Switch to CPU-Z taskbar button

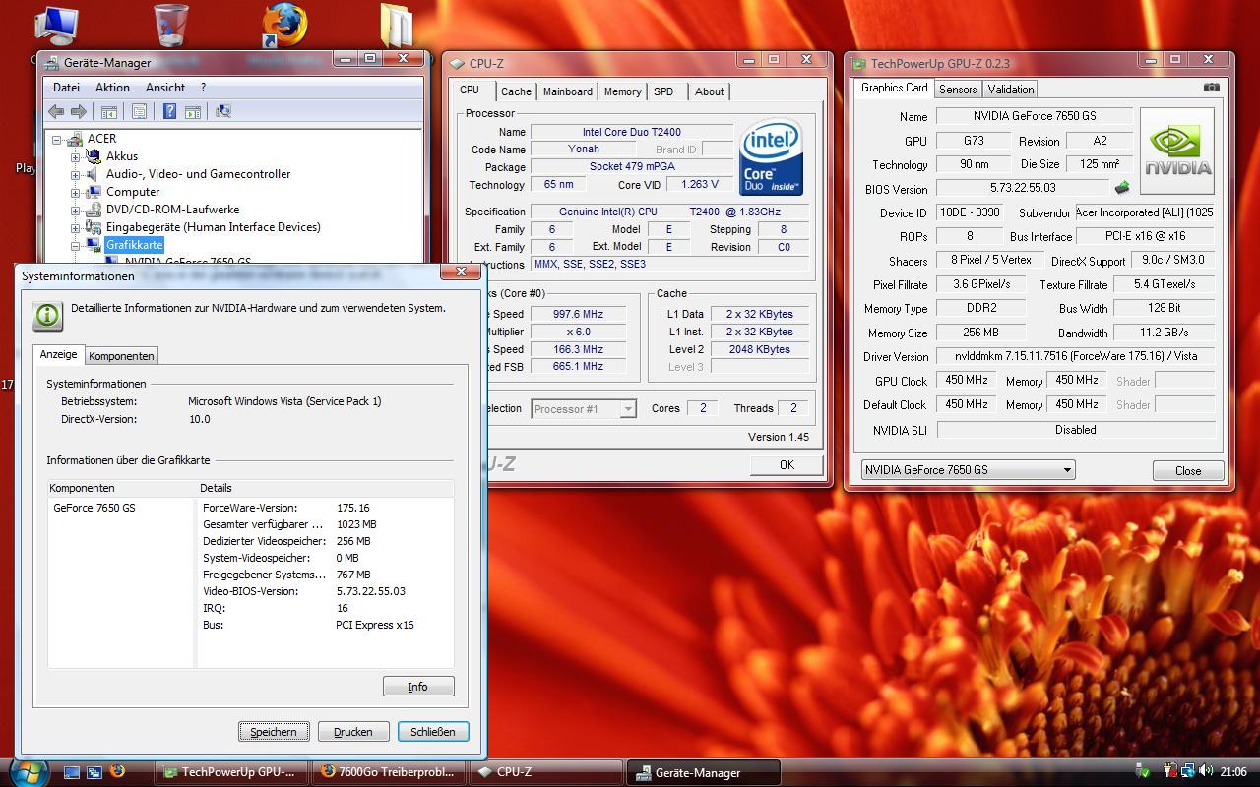pyautogui.click(x=544, y=772)
